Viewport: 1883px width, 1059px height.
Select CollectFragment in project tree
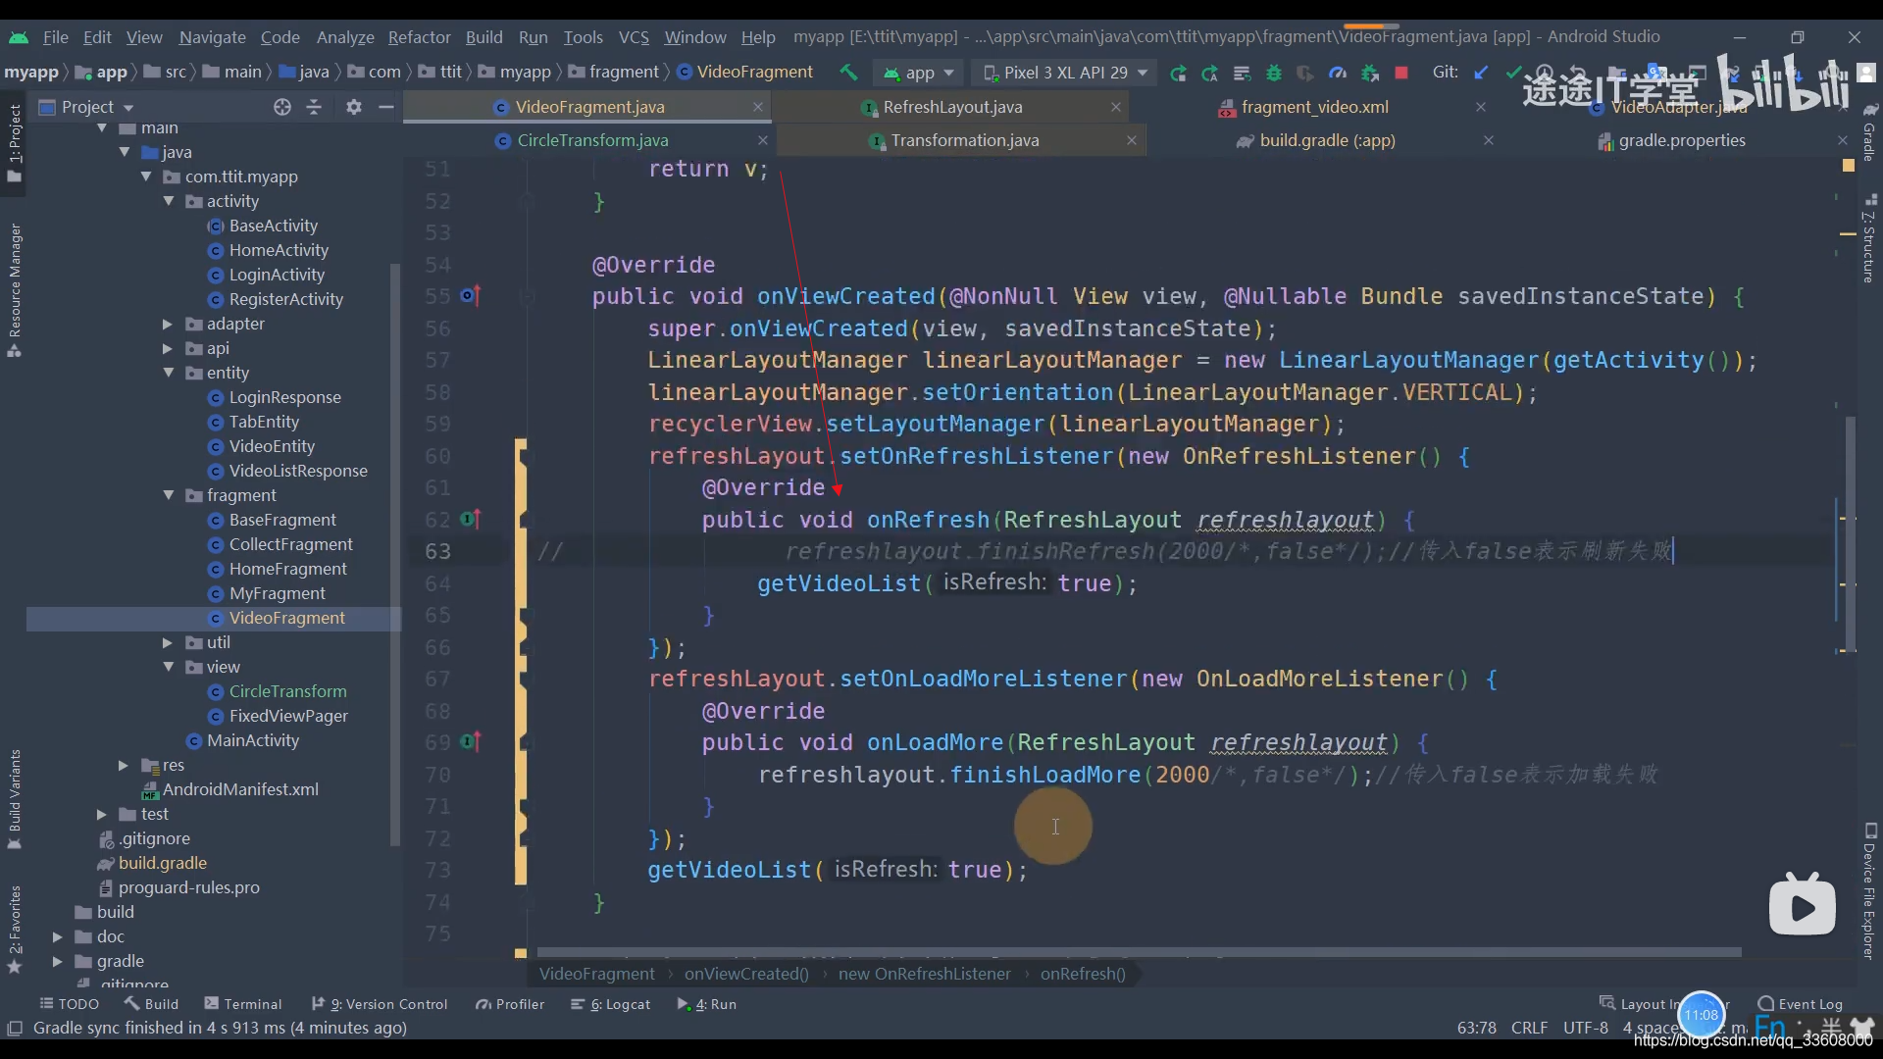pos(290,544)
